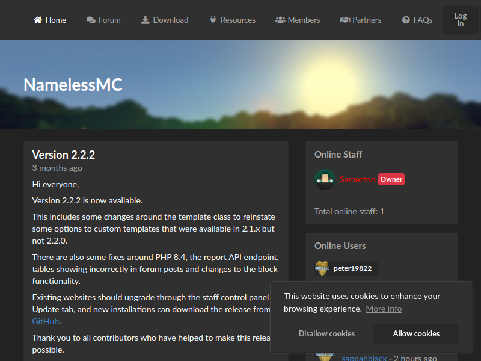The image size is (481, 361).
Task: Click the FAQs question mark icon
Action: click(x=406, y=20)
